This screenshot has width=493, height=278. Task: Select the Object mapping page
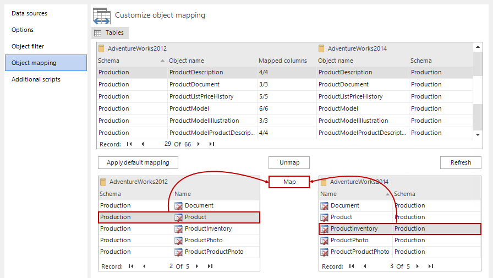tap(46, 63)
